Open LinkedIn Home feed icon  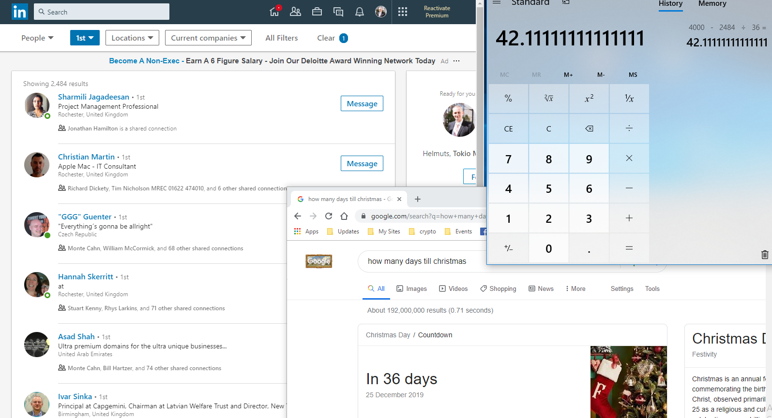click(274, 12)
